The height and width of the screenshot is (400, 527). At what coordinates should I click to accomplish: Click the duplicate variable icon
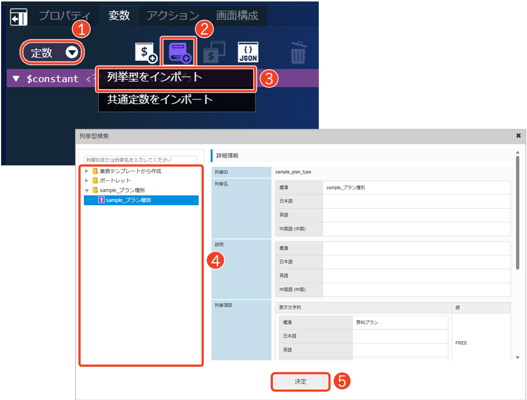(214, 53)
